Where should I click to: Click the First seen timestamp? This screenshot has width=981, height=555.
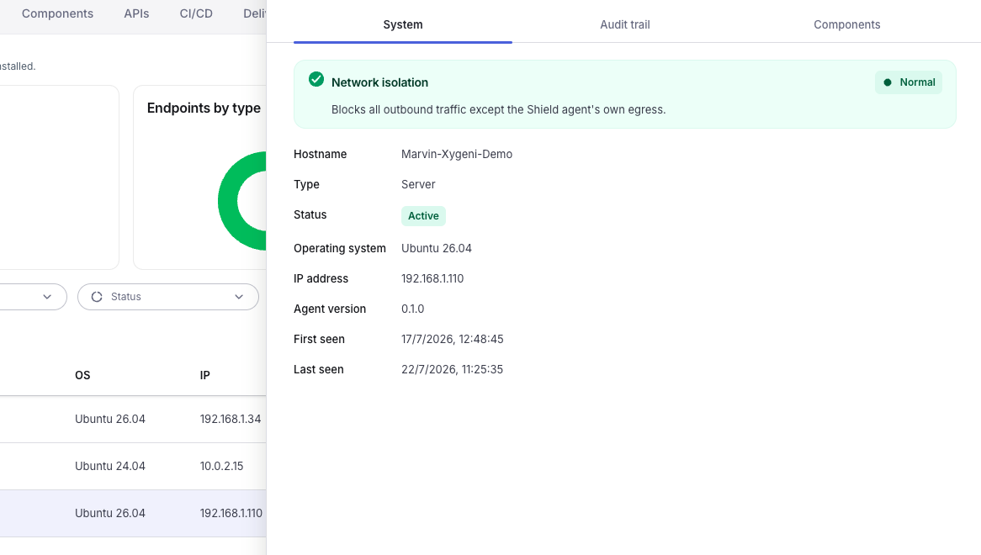point(453,340)
